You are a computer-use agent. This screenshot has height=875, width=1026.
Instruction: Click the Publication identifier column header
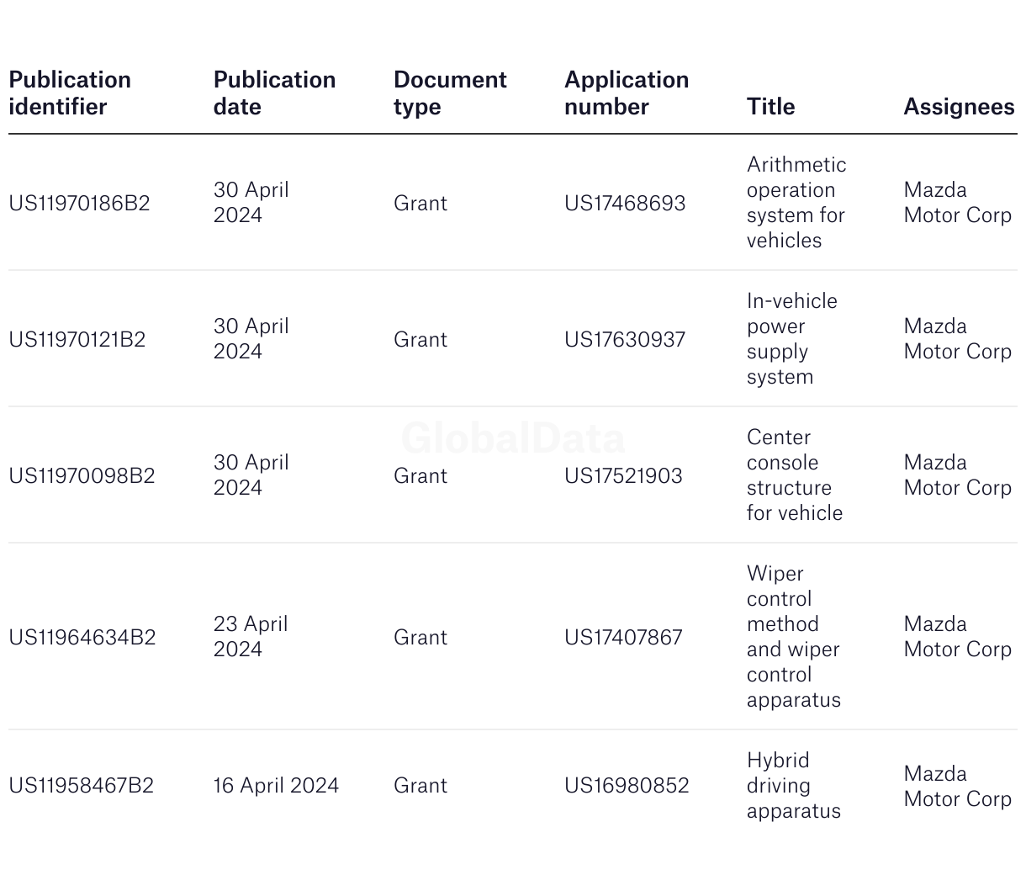70,93
